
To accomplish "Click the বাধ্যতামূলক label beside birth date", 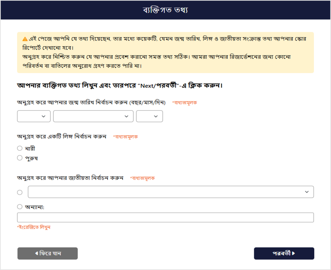I will 184,103.
